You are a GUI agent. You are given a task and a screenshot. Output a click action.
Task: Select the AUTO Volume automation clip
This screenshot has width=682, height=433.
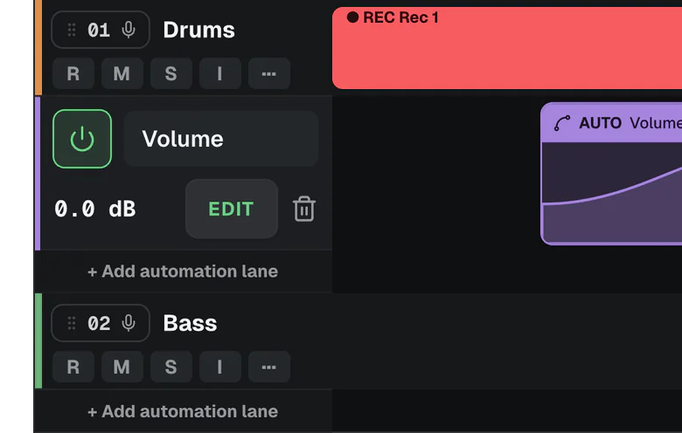coord(611,174)
